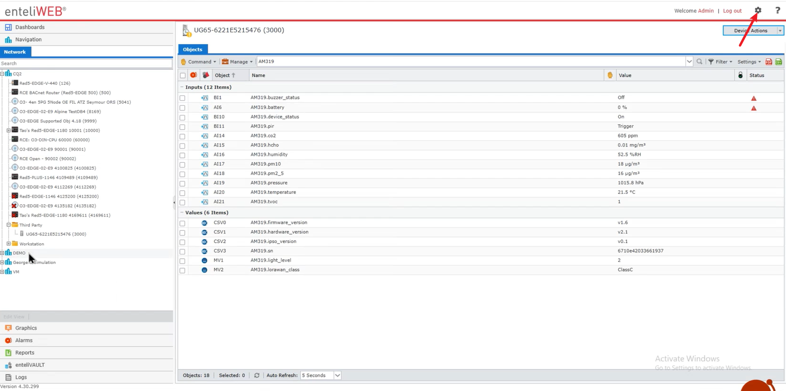Click the MV1 multistate value icon
The image size is (786, 391).
click(x=204, y=261)
